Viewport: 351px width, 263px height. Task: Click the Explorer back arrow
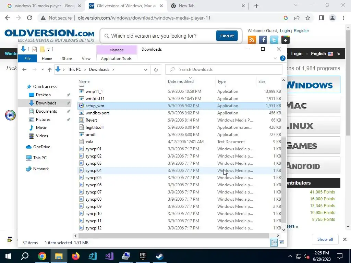[24, 70]
